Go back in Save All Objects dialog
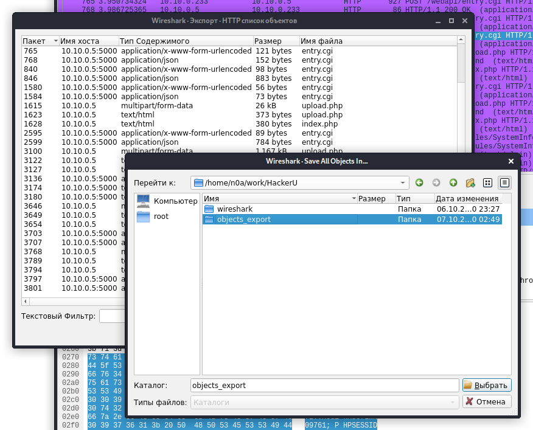The height and width of the screenshot is (430, 533). pos(419,183)
